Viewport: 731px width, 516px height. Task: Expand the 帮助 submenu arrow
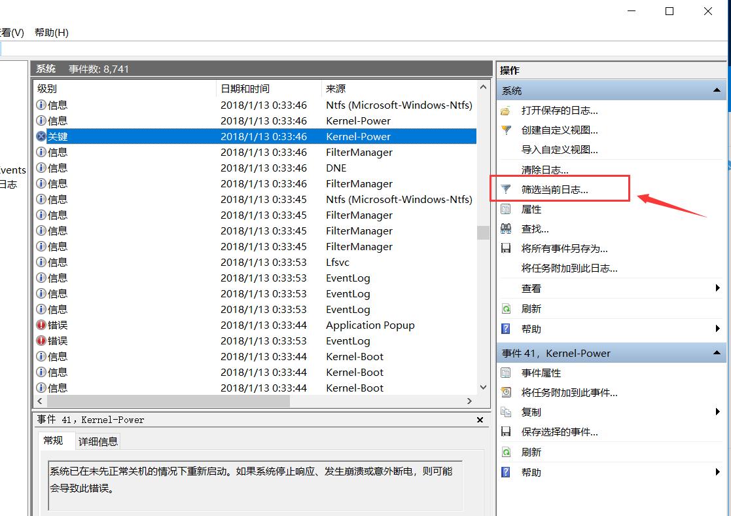click(x=717, y=329)
